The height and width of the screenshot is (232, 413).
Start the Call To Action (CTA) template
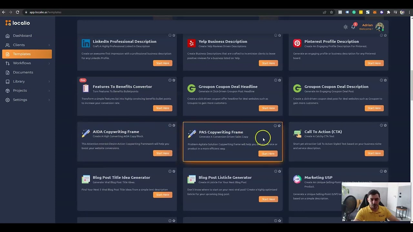pyautogui.click(x=374, y=153)
